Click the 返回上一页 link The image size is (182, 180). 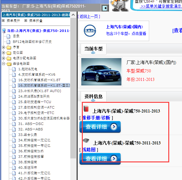pyautogui.click(x=89, y=17)
